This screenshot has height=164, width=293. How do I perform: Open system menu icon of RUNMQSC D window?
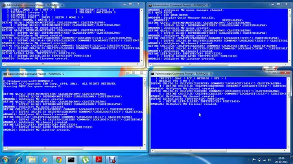point(152,74)
